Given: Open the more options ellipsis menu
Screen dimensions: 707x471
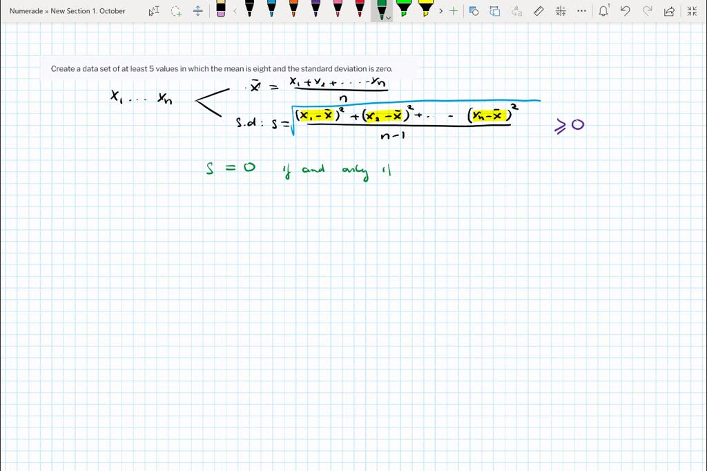Looking at the screenshot, I should 582,10.
